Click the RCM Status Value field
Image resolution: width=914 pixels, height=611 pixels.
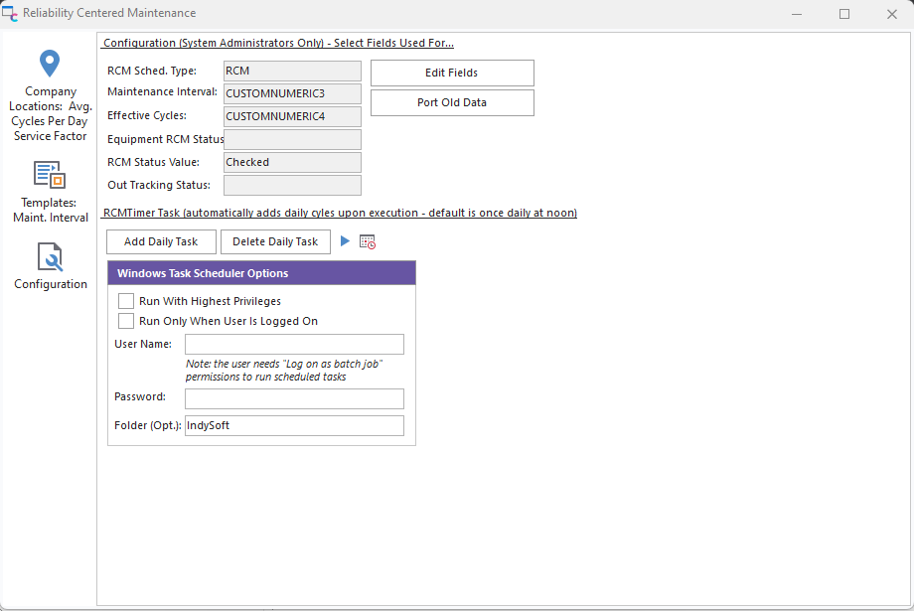coord(292,162)
